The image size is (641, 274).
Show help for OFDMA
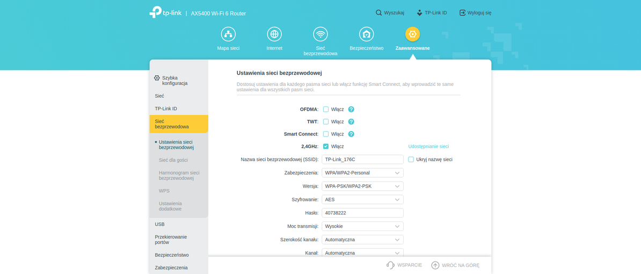pyautogui.click(x=351, y=109)
